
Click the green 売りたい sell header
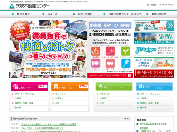pos(114,87)
